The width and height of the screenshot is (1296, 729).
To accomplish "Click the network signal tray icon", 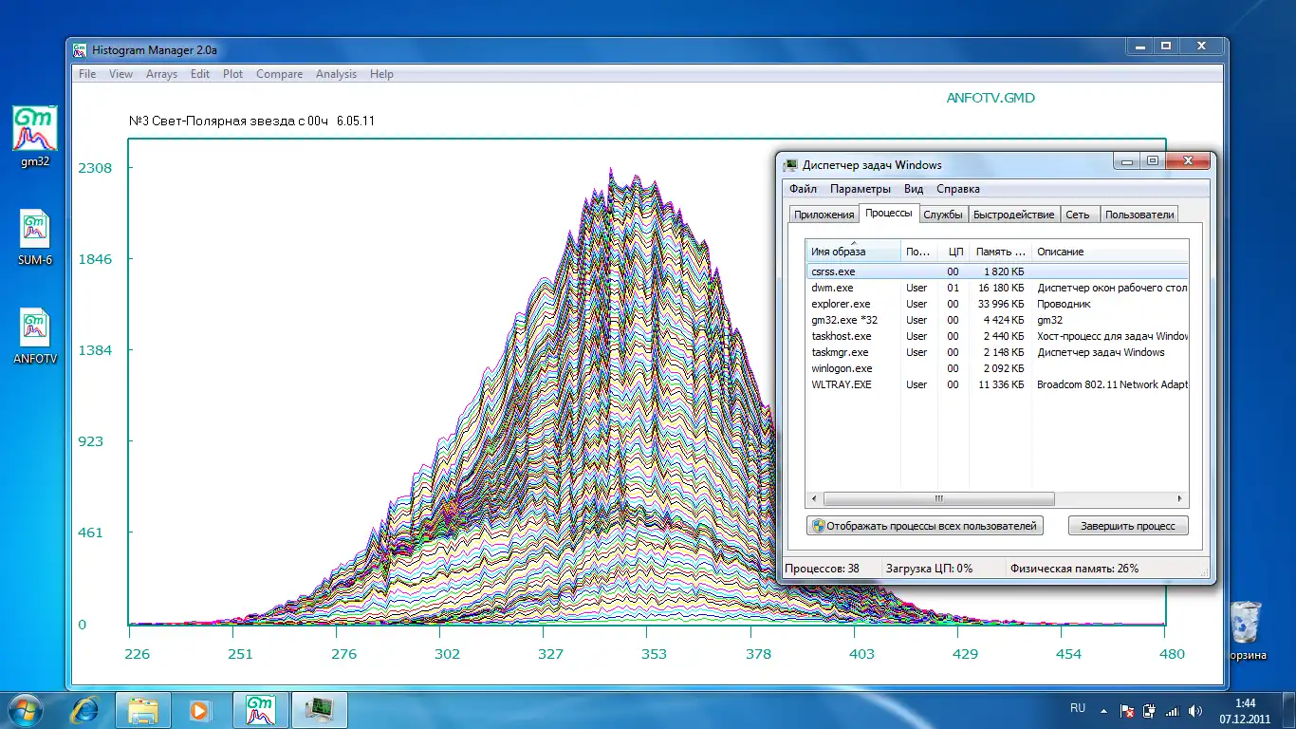I will tap(1172, 710).
